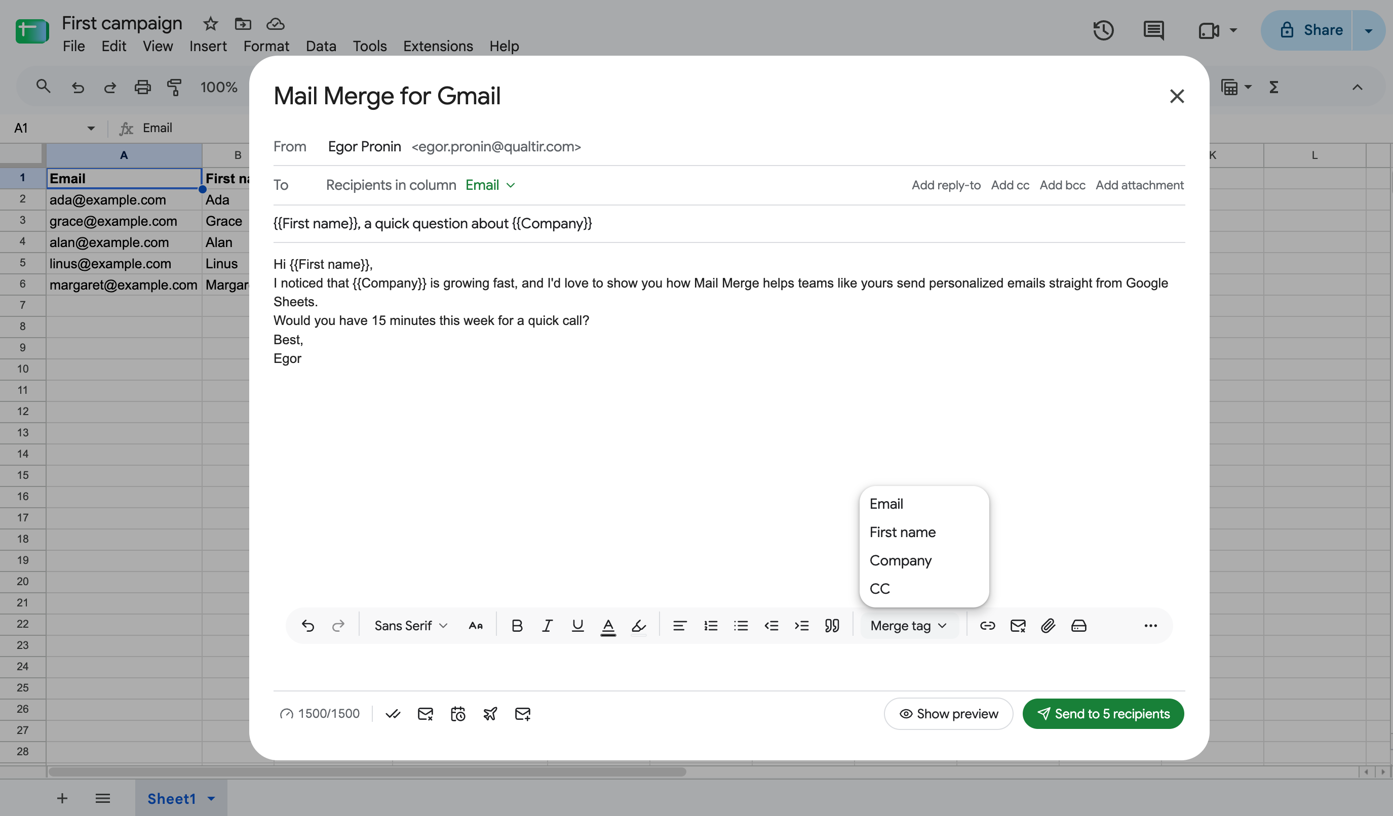Edit the email subject line field

tap(728, 223)
